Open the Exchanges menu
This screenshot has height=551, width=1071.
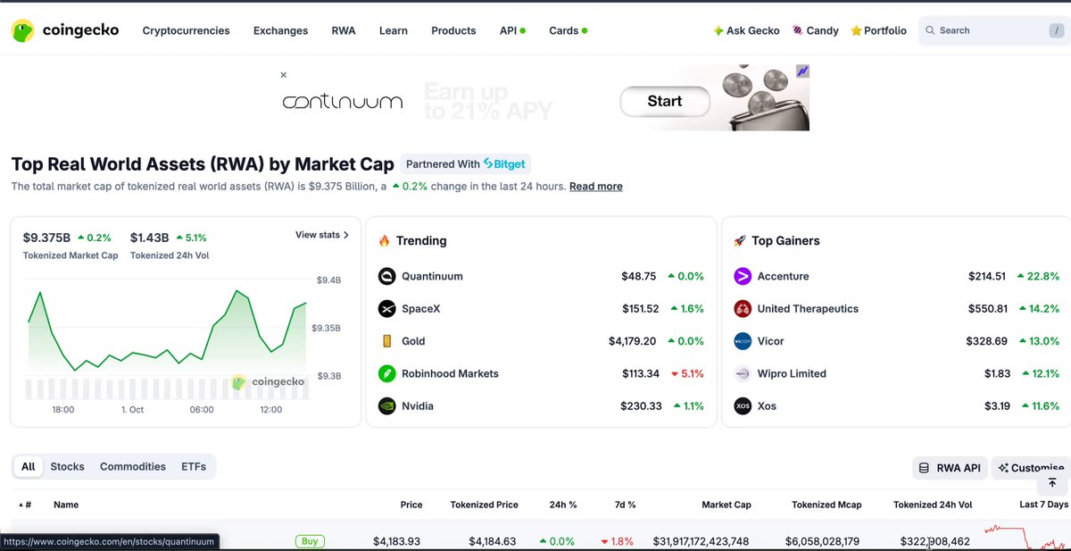point(280,30)
